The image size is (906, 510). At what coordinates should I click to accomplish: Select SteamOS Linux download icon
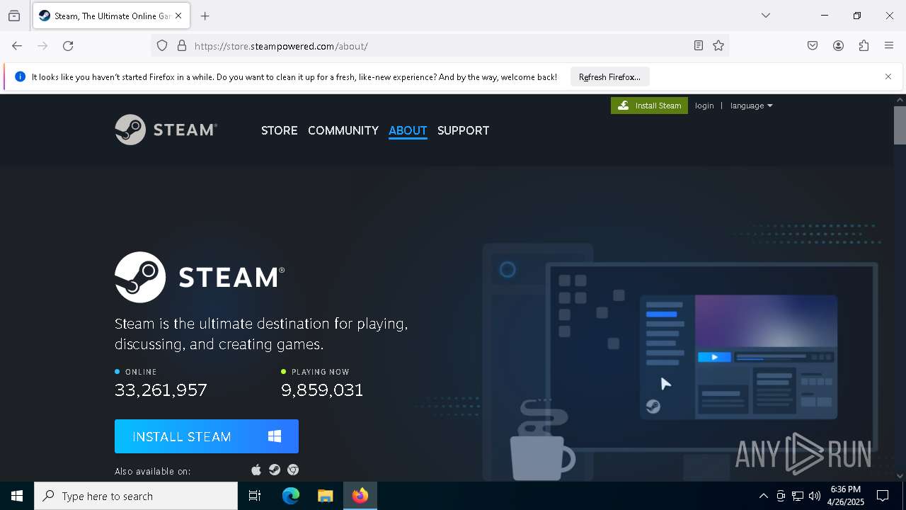tap(275, 470)
